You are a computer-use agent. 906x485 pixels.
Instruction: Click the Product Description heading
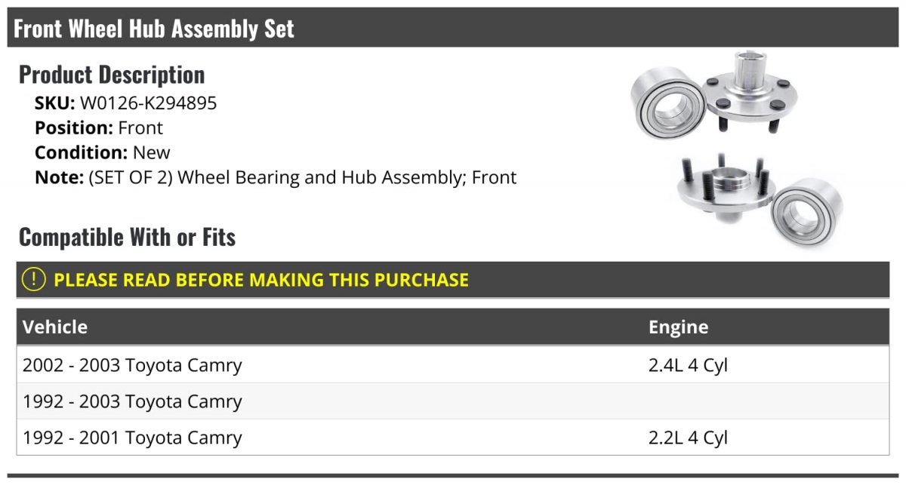[112, 74]
